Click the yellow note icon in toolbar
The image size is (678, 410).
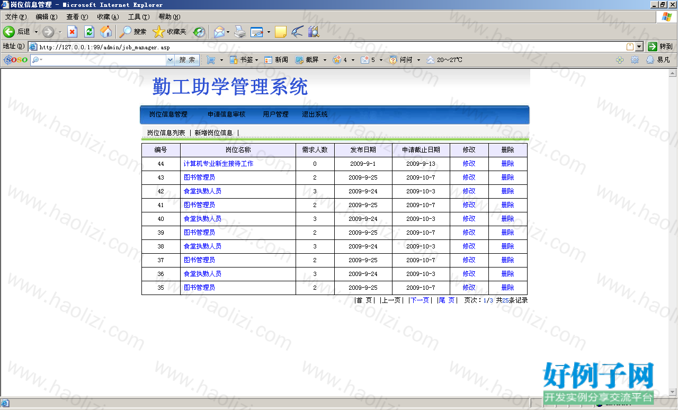281,32
